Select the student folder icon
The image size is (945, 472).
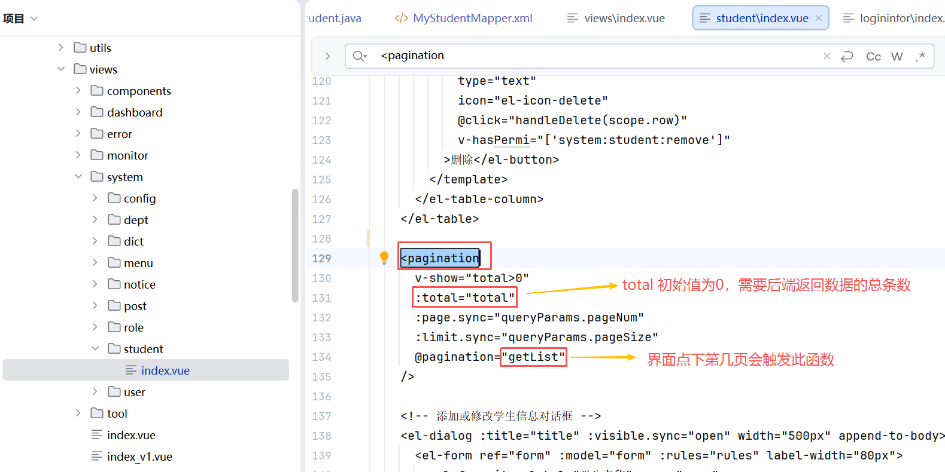point(114,348)
